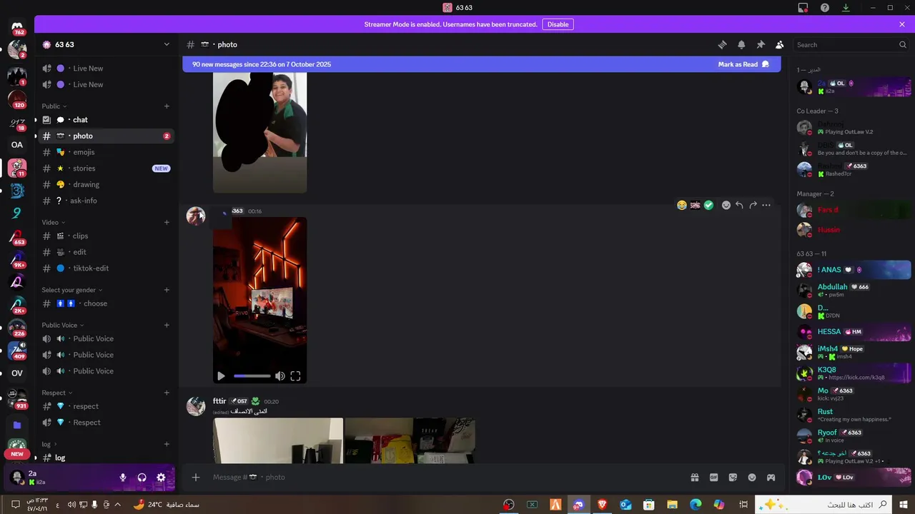
Task: Open the Inbox icon in title bar
Action: point(803,7)
